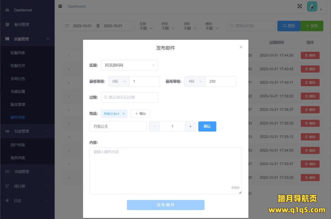Open 区服列表 in the sidebar

point(18,53)
